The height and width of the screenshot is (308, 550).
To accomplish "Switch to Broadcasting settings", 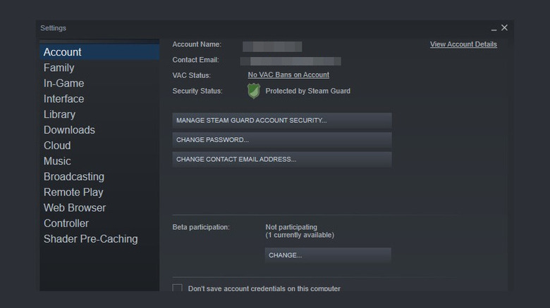I will pos(74,177).
